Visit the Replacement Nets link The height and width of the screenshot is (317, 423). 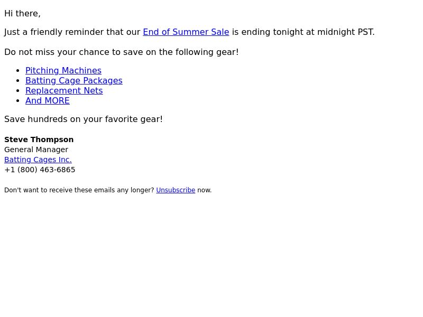click(x=64, y=90)
